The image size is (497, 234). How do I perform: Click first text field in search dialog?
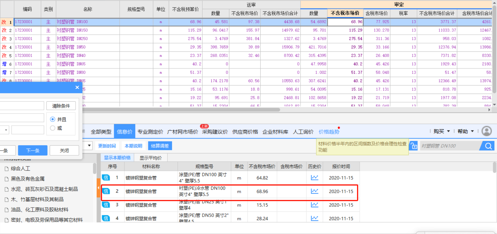(22, 106)
